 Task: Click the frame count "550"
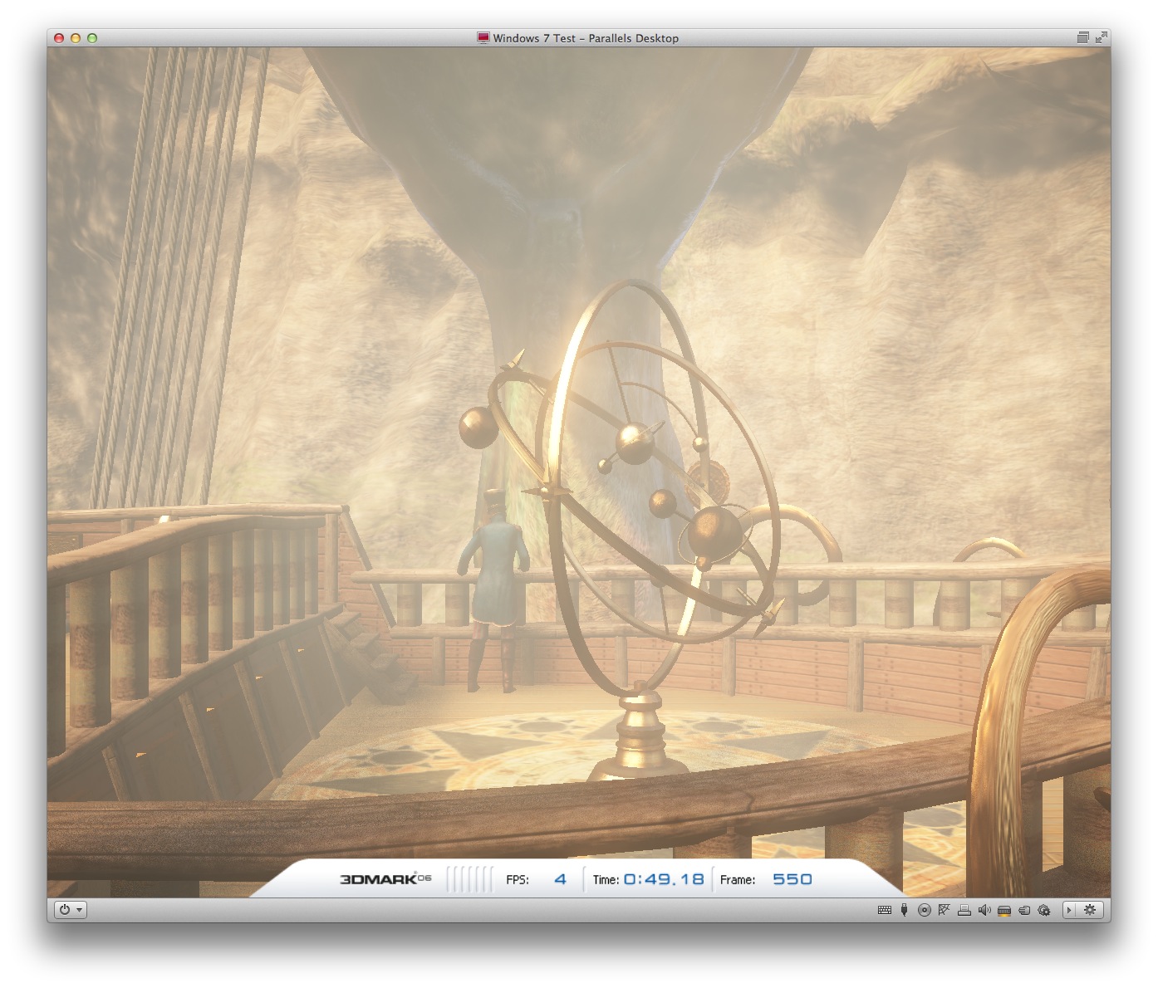tap(792, 879)
